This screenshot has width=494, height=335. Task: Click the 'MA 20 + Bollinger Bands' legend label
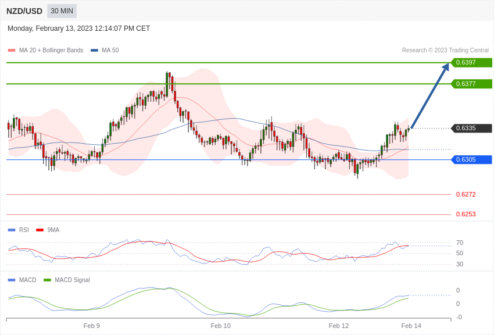[51, 50]
